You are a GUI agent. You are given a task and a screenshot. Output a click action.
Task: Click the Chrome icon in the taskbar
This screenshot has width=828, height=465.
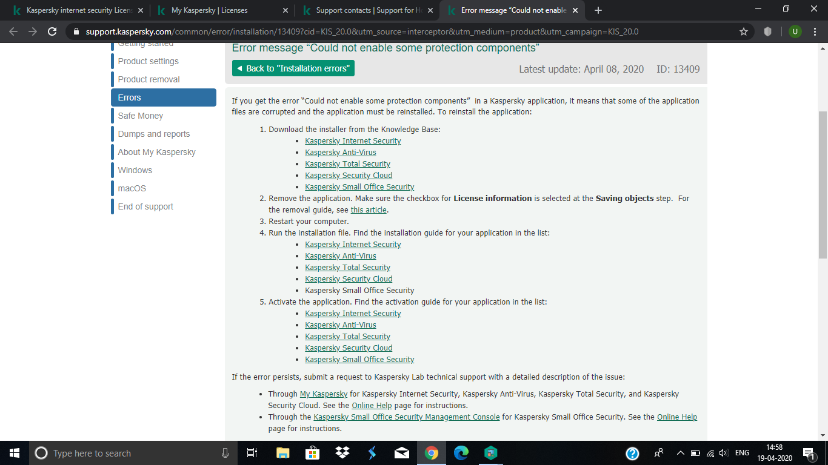431,453
